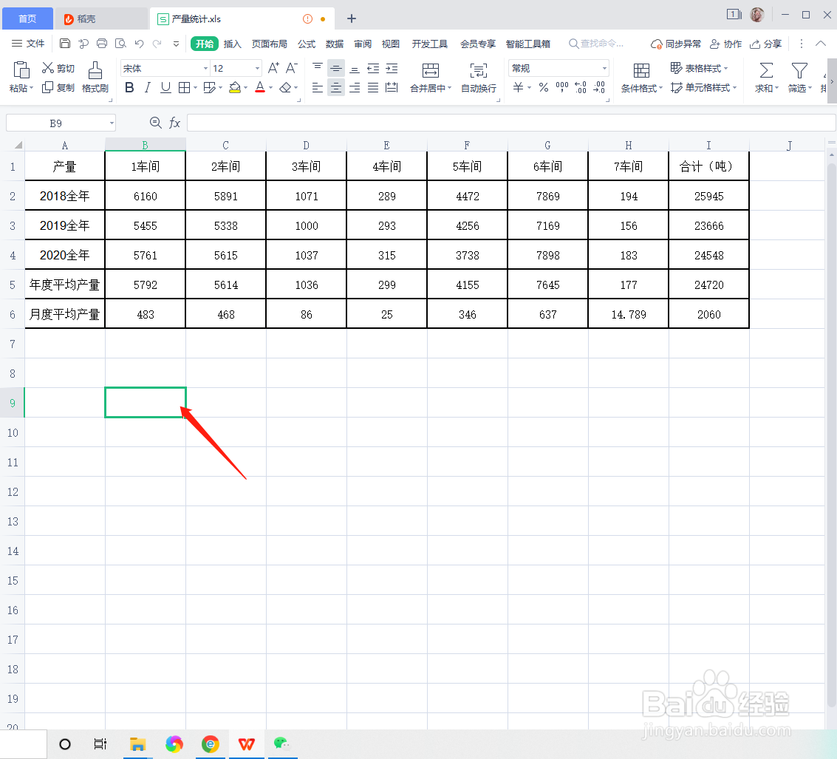Open a new tab with plus button
Viewport: 837px width, 759px height.
(351, 18)
